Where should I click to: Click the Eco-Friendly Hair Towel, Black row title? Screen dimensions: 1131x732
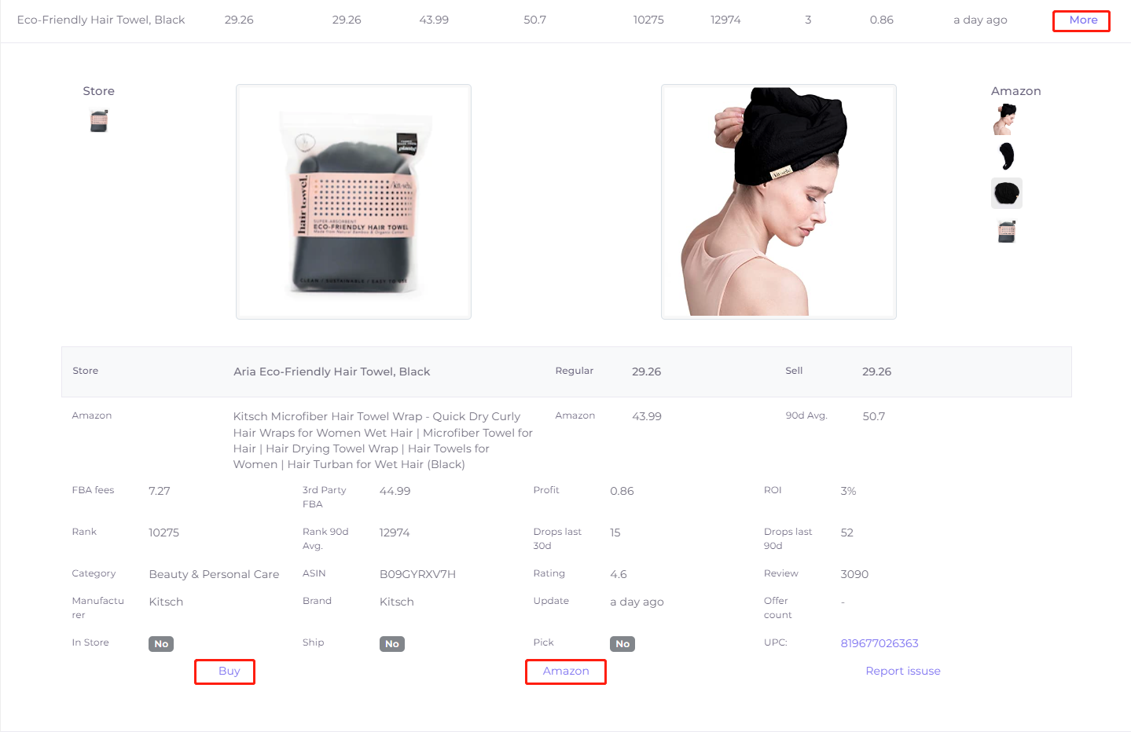pos(101,20)
